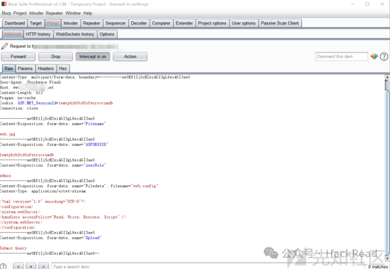
Task: Click the Type a search term field
Action: (208, 266)
